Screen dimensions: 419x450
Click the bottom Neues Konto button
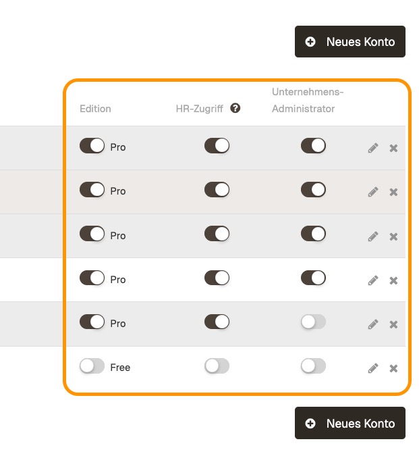(x=350, y=424)
